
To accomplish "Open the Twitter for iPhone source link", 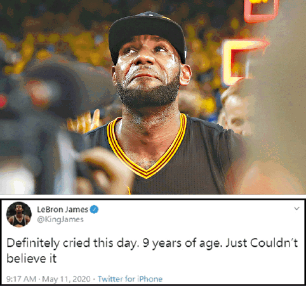I will [x=130, y=279].
